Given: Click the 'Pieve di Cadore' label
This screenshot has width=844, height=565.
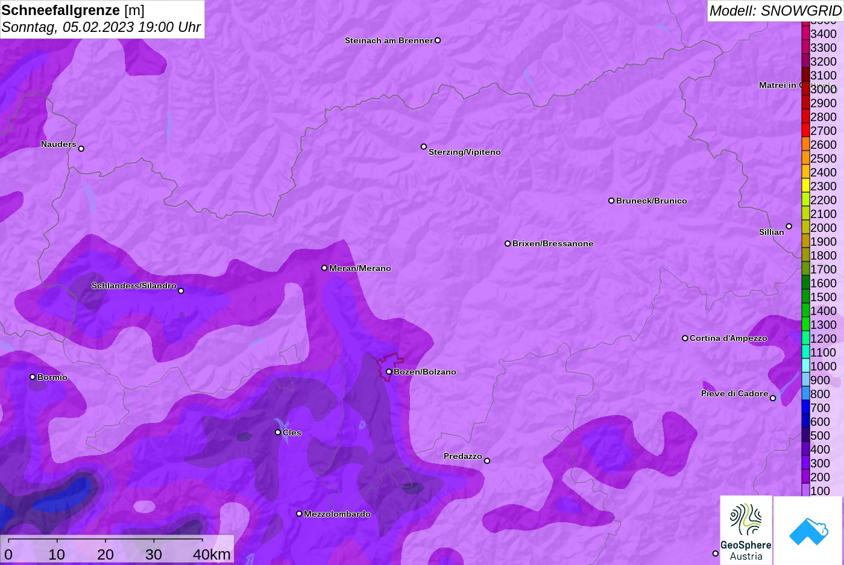Looking at the screenshot, I should (x=735, y=393).
